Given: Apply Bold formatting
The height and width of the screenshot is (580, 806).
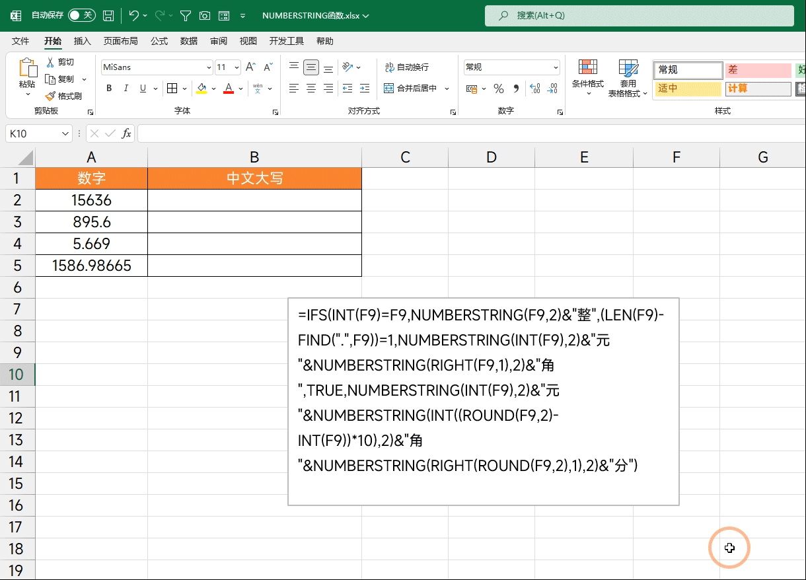Looking at the screenshot, I should coord(109,89).
